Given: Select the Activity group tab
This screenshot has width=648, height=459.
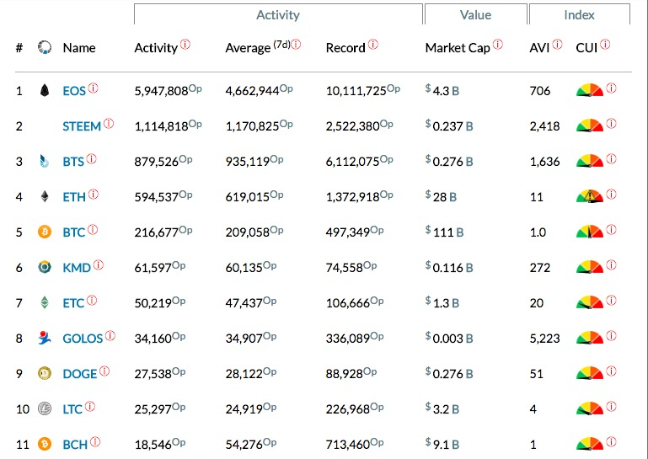Looking at the screenshot, I should point(278,15).
